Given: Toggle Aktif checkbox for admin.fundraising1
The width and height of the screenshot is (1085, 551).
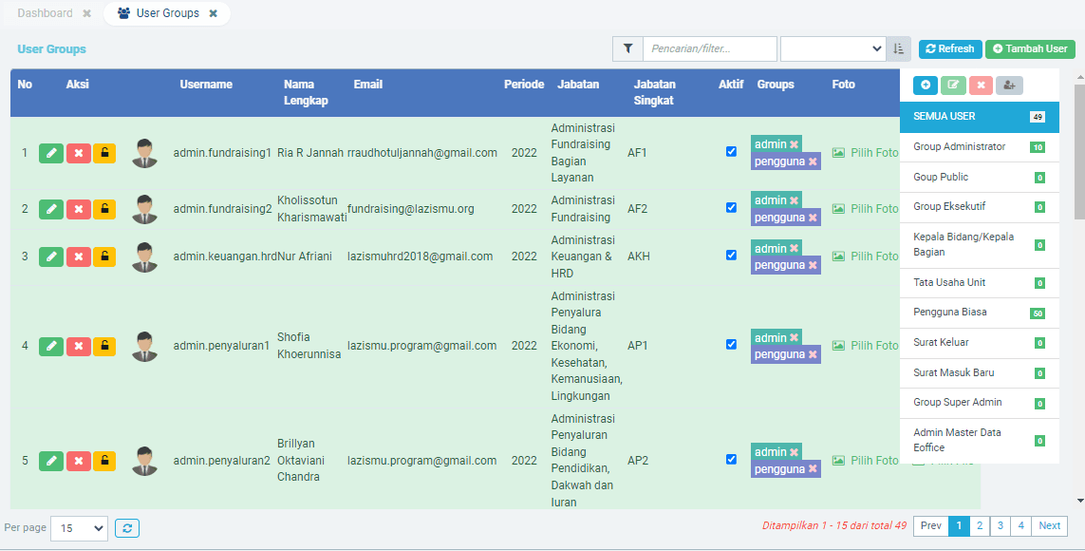Looking at the screenshot, I should coord(732,152).
